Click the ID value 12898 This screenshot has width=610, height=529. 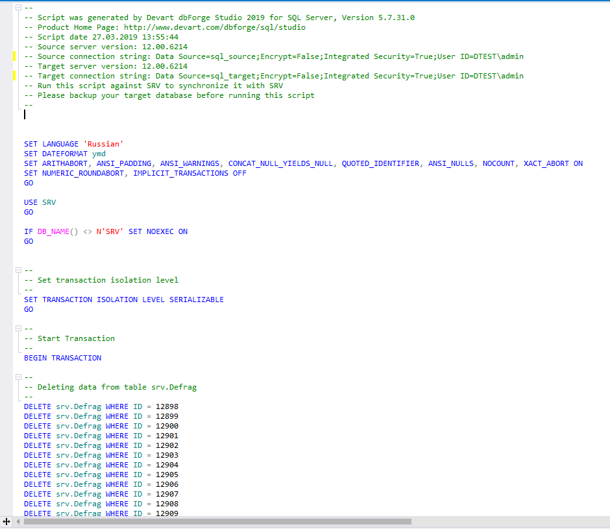(x=167, y=406)
